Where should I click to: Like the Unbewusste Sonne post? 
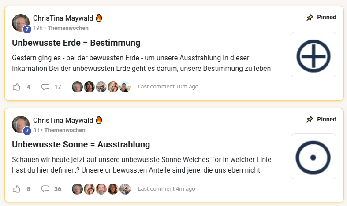(17, 189)
